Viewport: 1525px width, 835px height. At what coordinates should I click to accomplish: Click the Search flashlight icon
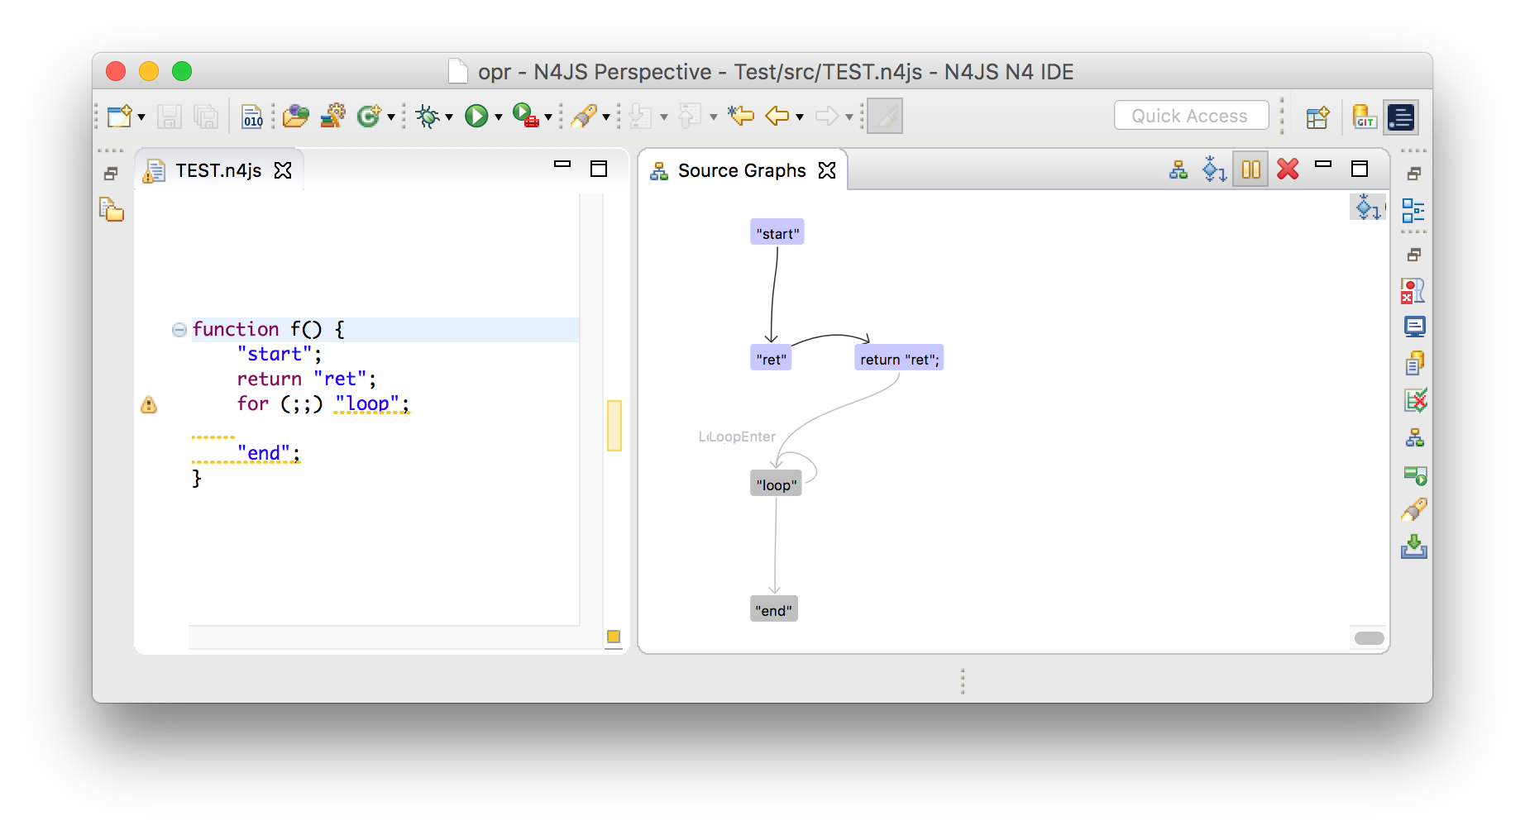(584, 117)
